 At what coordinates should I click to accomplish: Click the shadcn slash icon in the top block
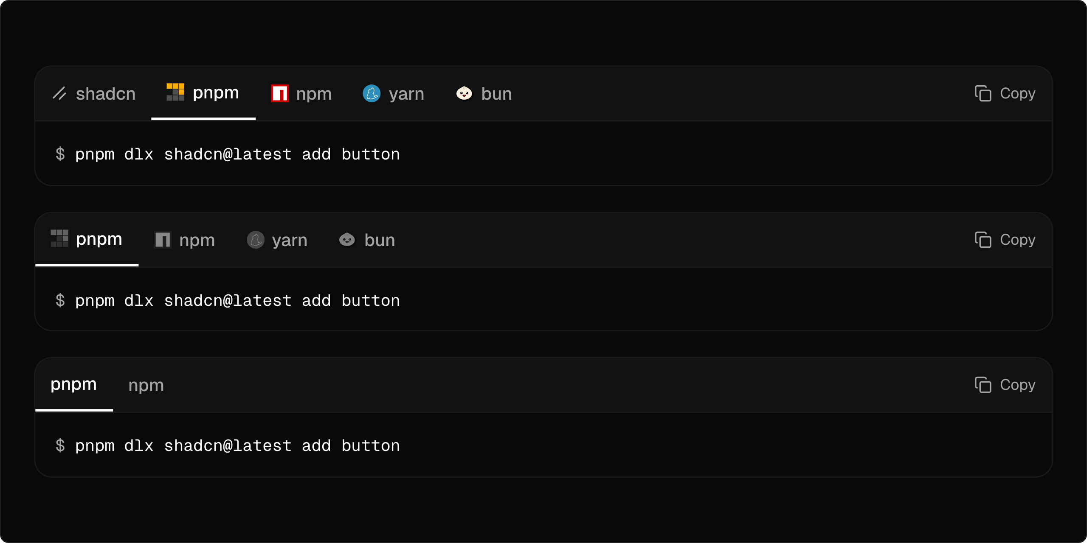60,93
